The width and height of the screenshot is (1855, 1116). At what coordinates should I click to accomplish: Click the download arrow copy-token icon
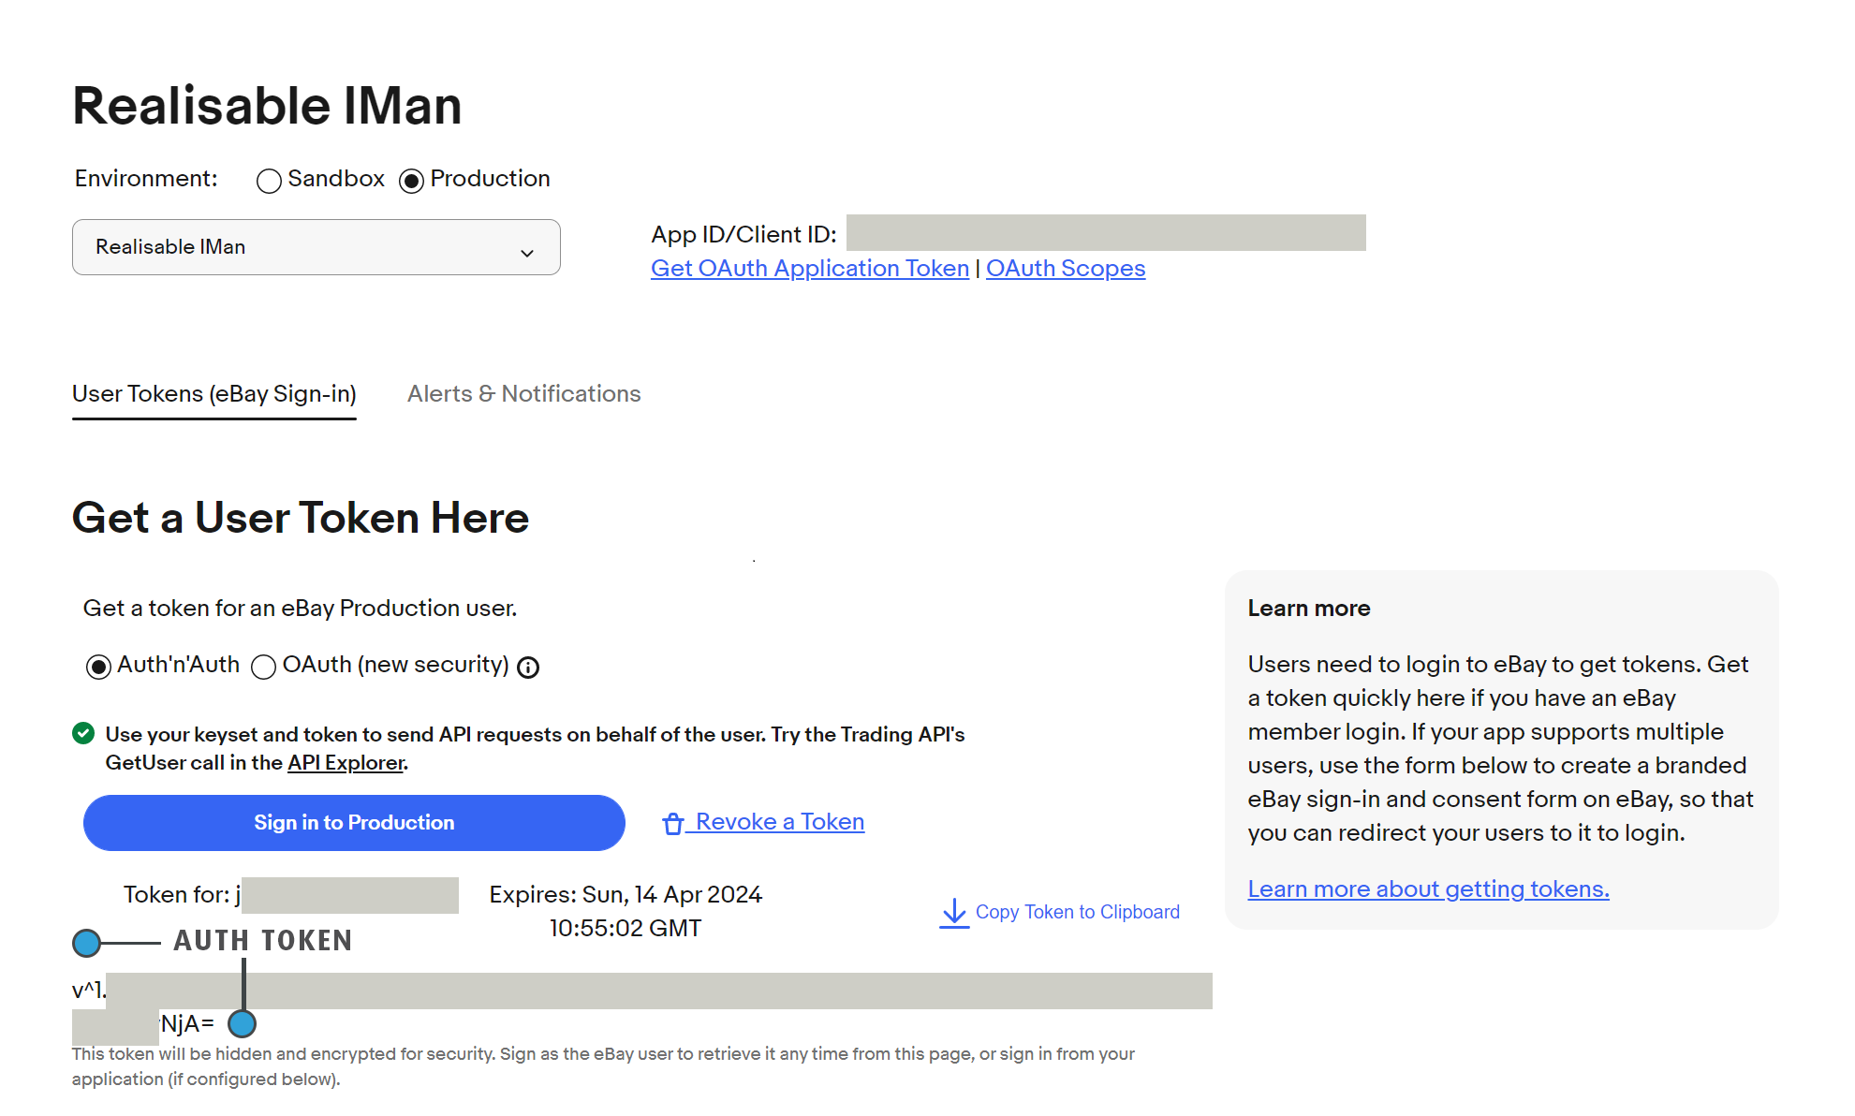coord(953,912)
